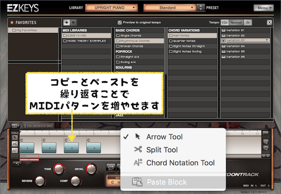Select the Chord Notation tool in the Tools sidebar

pyautogui.click(x=15, y=150)
